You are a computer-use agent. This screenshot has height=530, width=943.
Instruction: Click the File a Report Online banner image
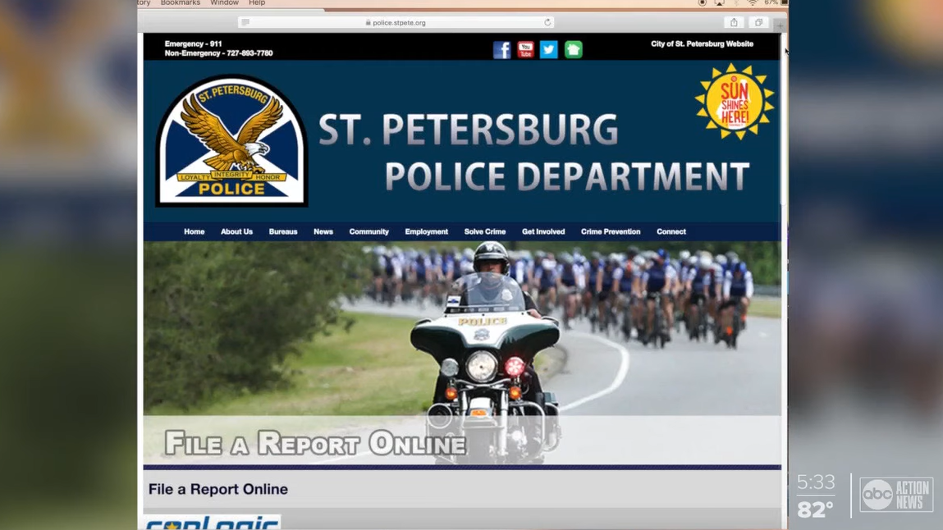(462, 354)
